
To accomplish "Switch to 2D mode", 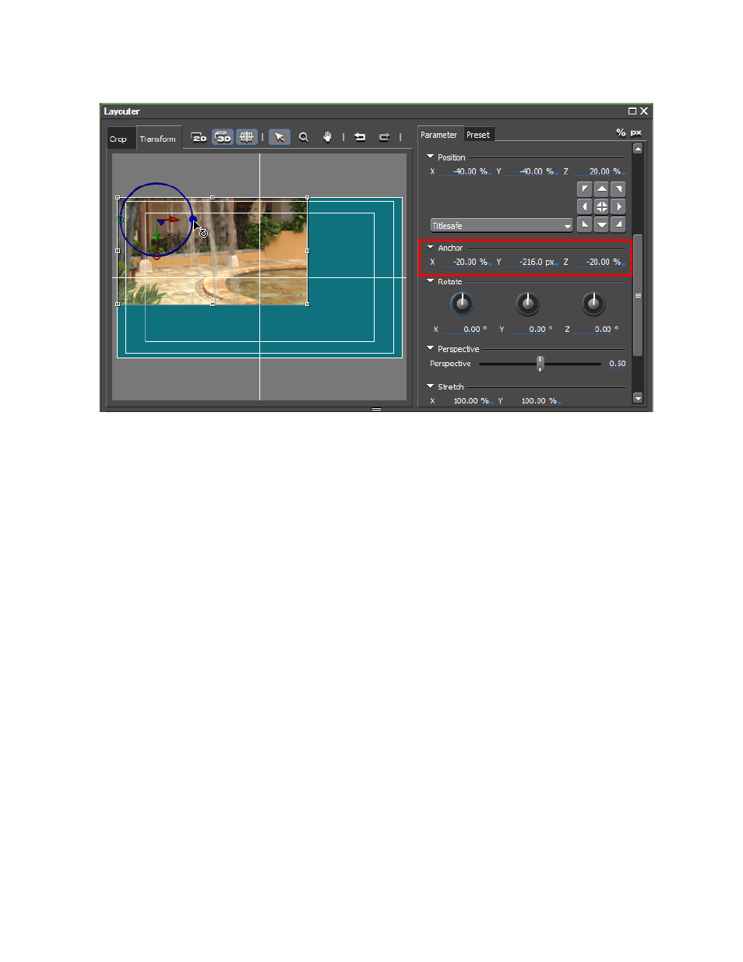I will pyautogui.click(x=199, y=137).
